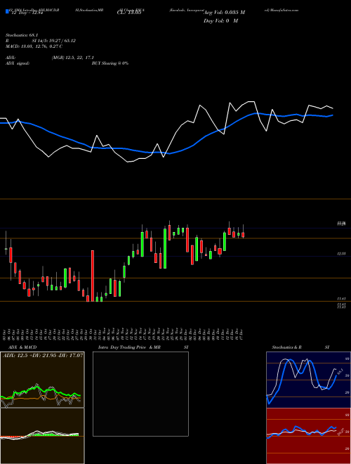Click the tall red candlestick in the price chart
This screenshot has width=351, height=464.
(x=93, y=276)
